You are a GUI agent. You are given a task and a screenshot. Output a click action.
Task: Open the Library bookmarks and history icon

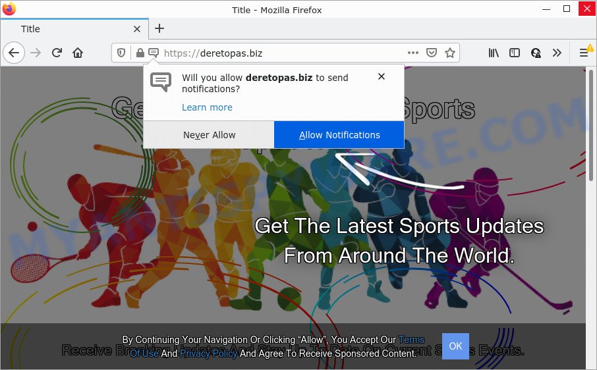point(494,53)
